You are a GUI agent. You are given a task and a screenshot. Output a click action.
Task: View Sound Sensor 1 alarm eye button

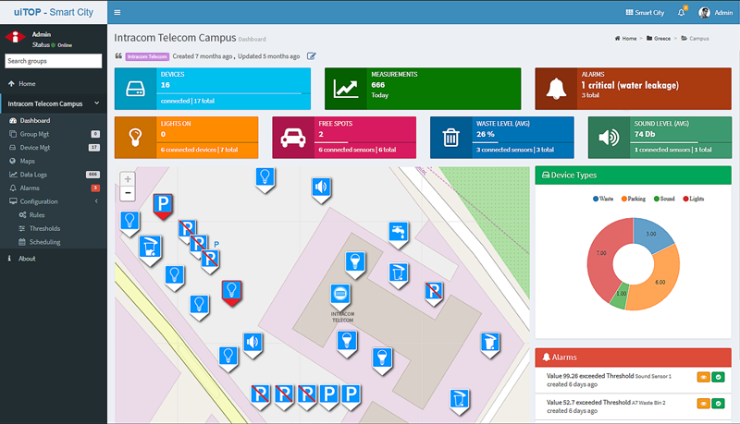pos(703,377)
